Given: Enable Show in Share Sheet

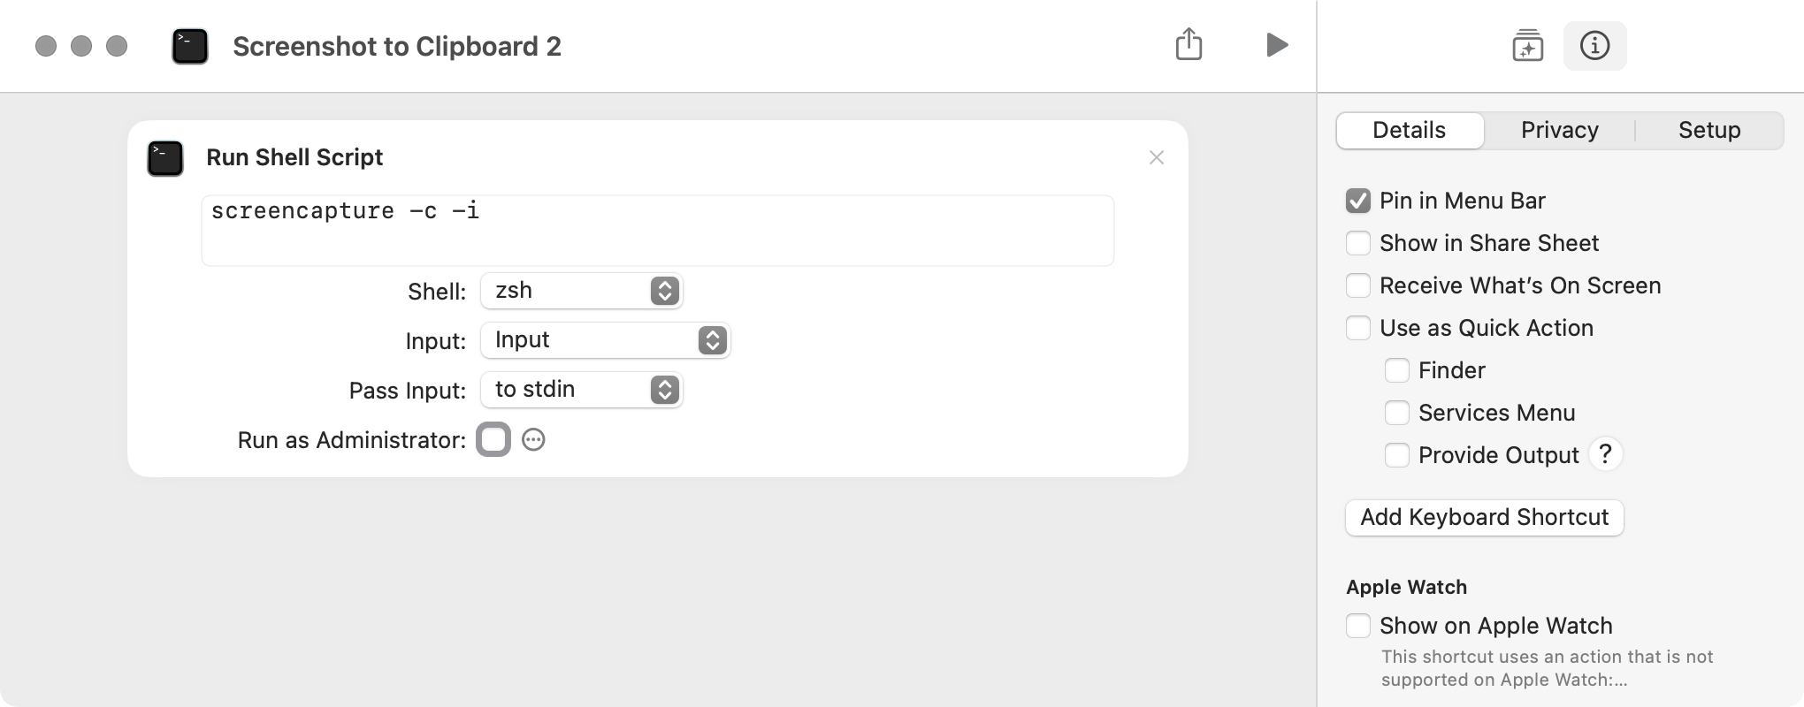Looking at the screenshot, I should point(1357,243).
